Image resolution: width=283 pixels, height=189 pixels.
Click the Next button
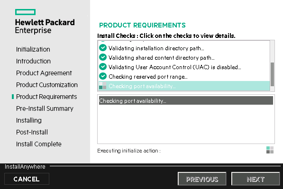pyautogui.click(x=256, y=179)
